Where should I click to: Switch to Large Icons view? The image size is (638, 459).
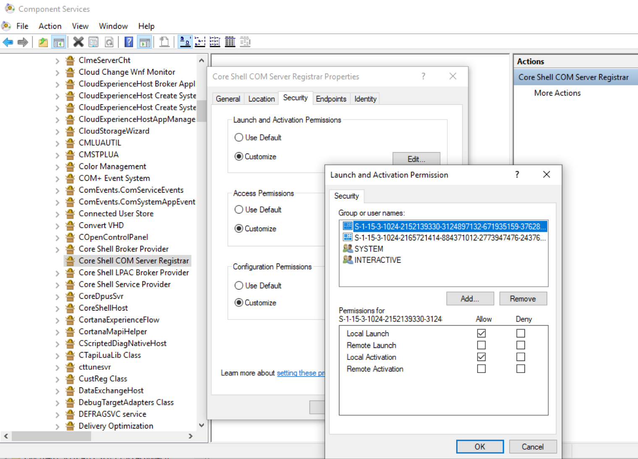185,42
